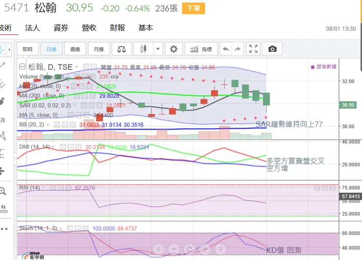Open the compare symbols scale icon
This screenshot has width=362, height=260.
(x=121, y=49)
